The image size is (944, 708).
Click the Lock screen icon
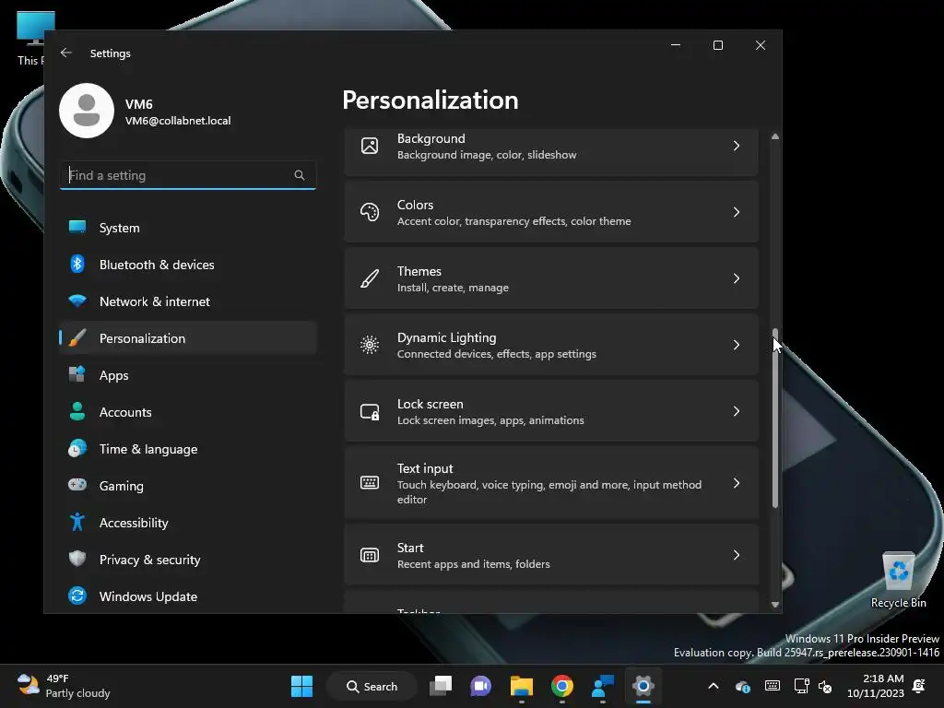(x=370, y=411)
